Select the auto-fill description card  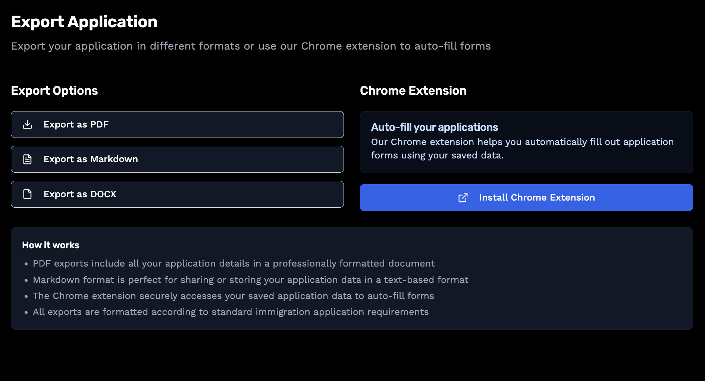point(526,142)
